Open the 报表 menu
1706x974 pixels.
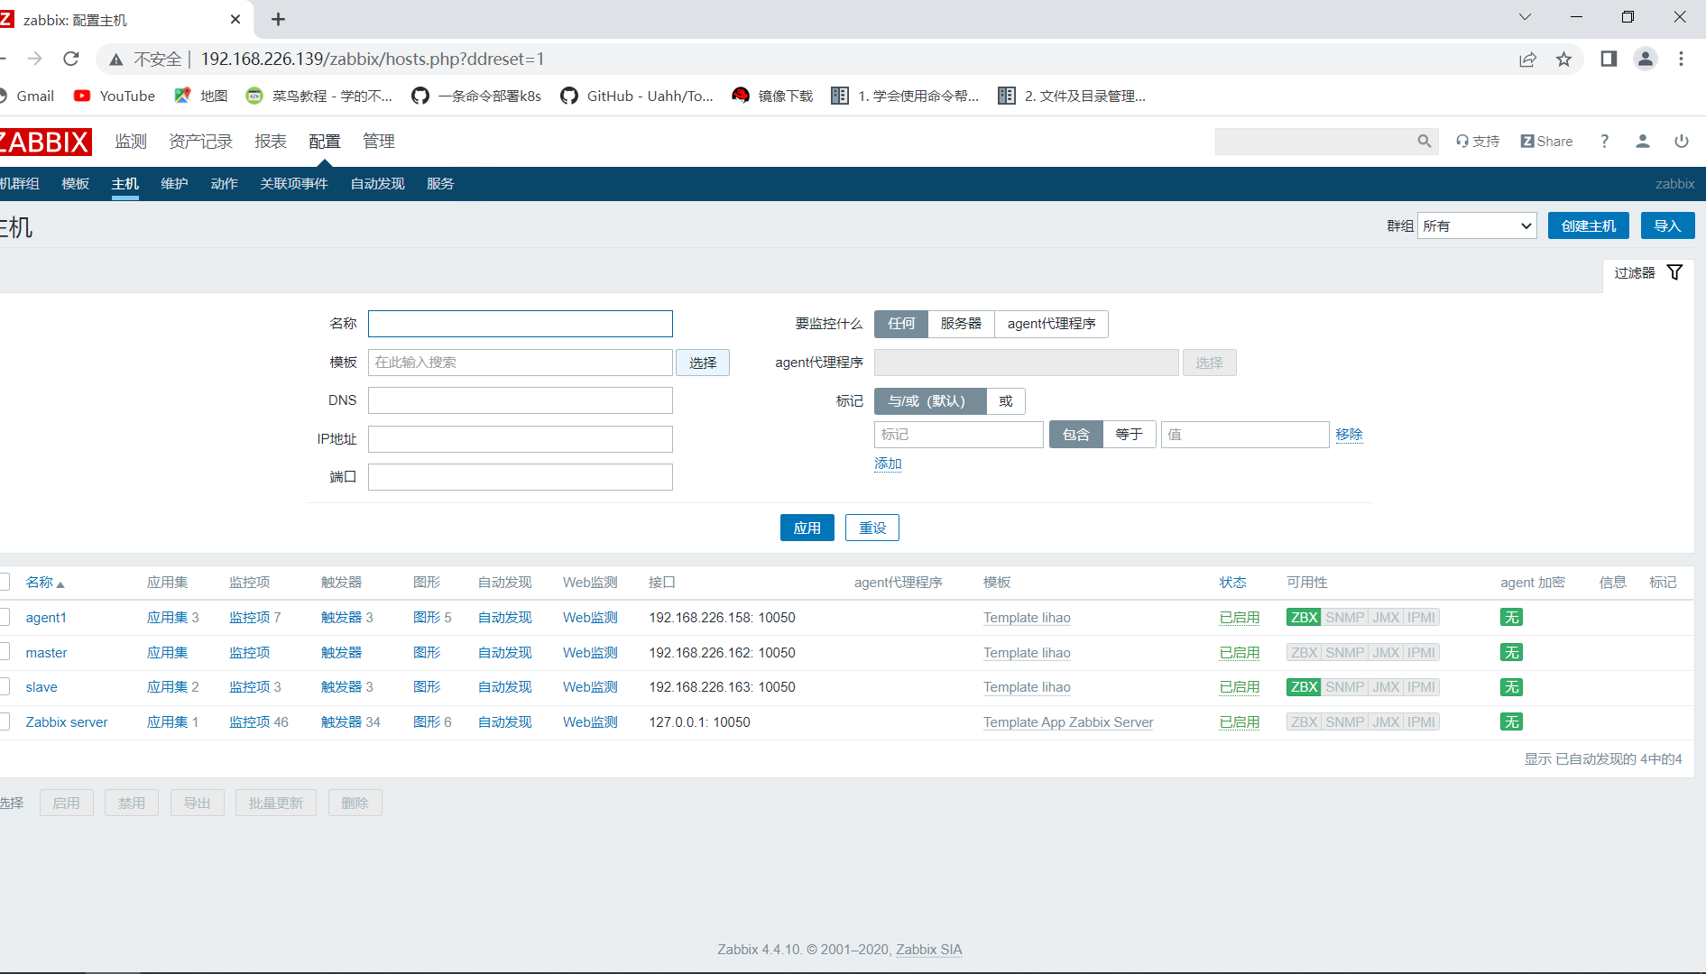[271, 142]
